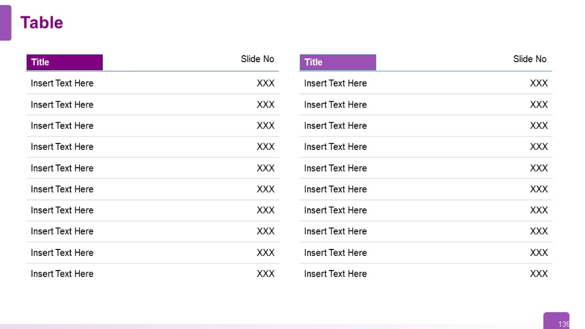Image resolution: width=585 pixels, height=329 pixels.
Task: Click the first XXX value in left table
Action: click(265, 83)
